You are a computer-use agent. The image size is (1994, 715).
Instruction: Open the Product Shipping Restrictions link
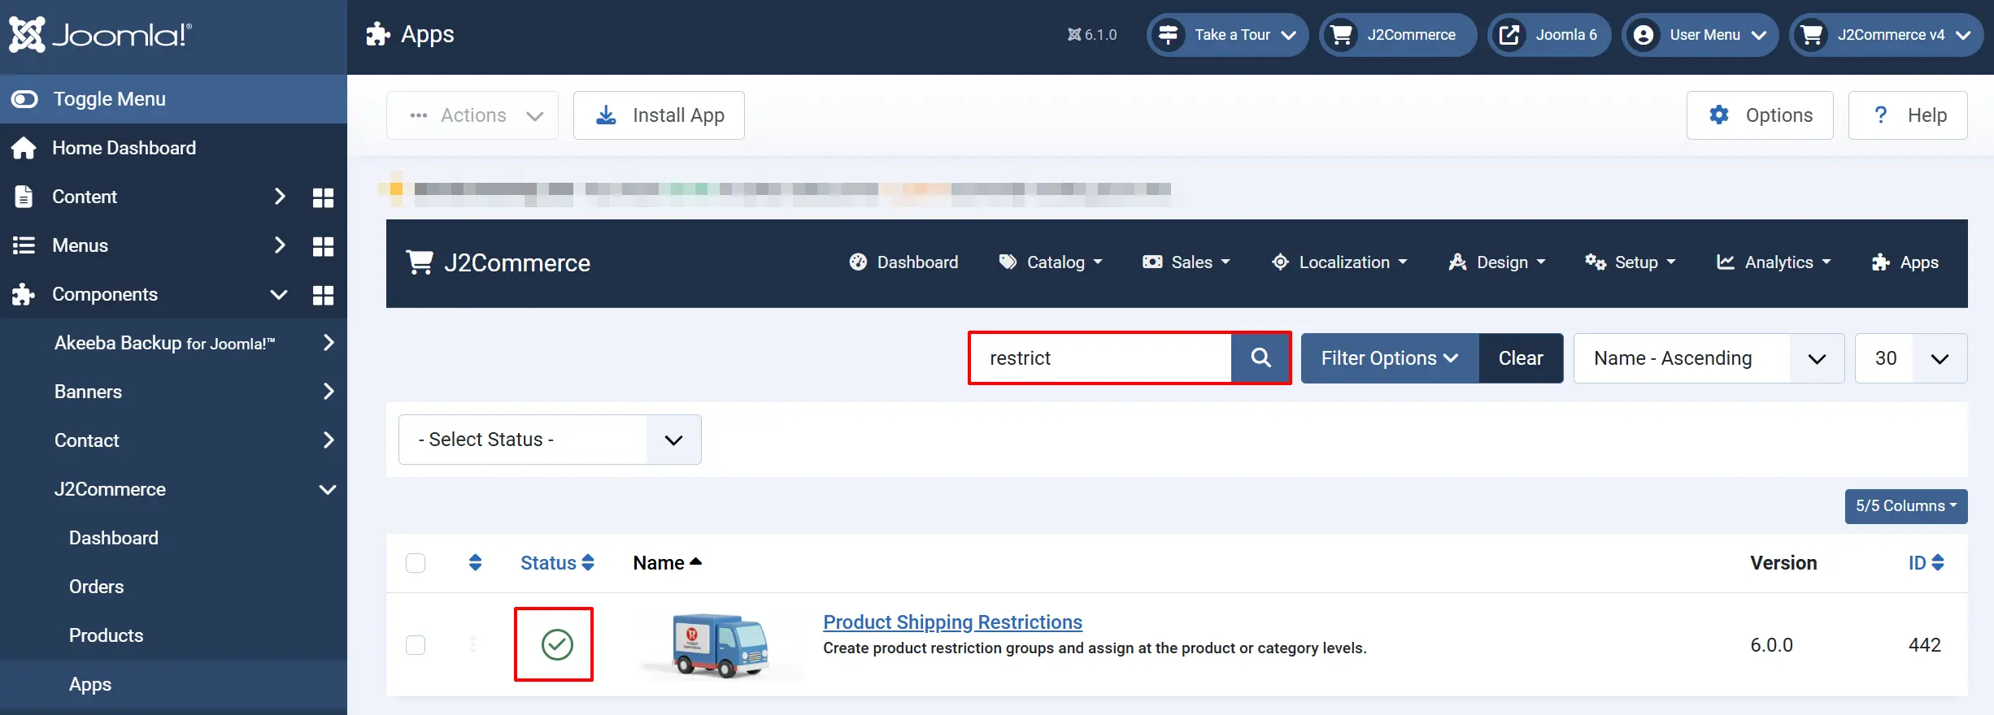952,622
